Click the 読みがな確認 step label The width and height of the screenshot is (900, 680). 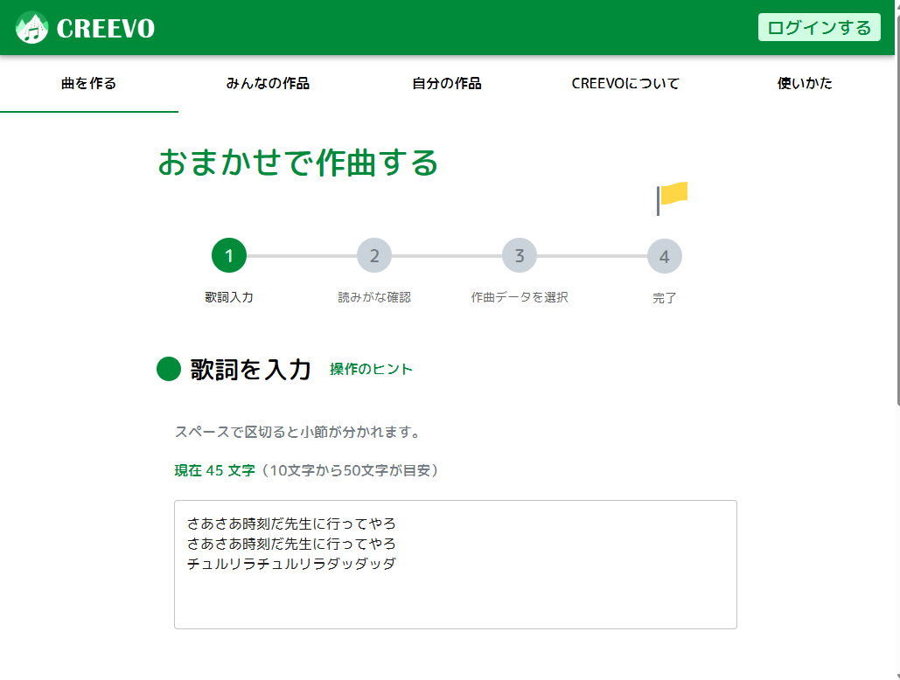(374, 297)
